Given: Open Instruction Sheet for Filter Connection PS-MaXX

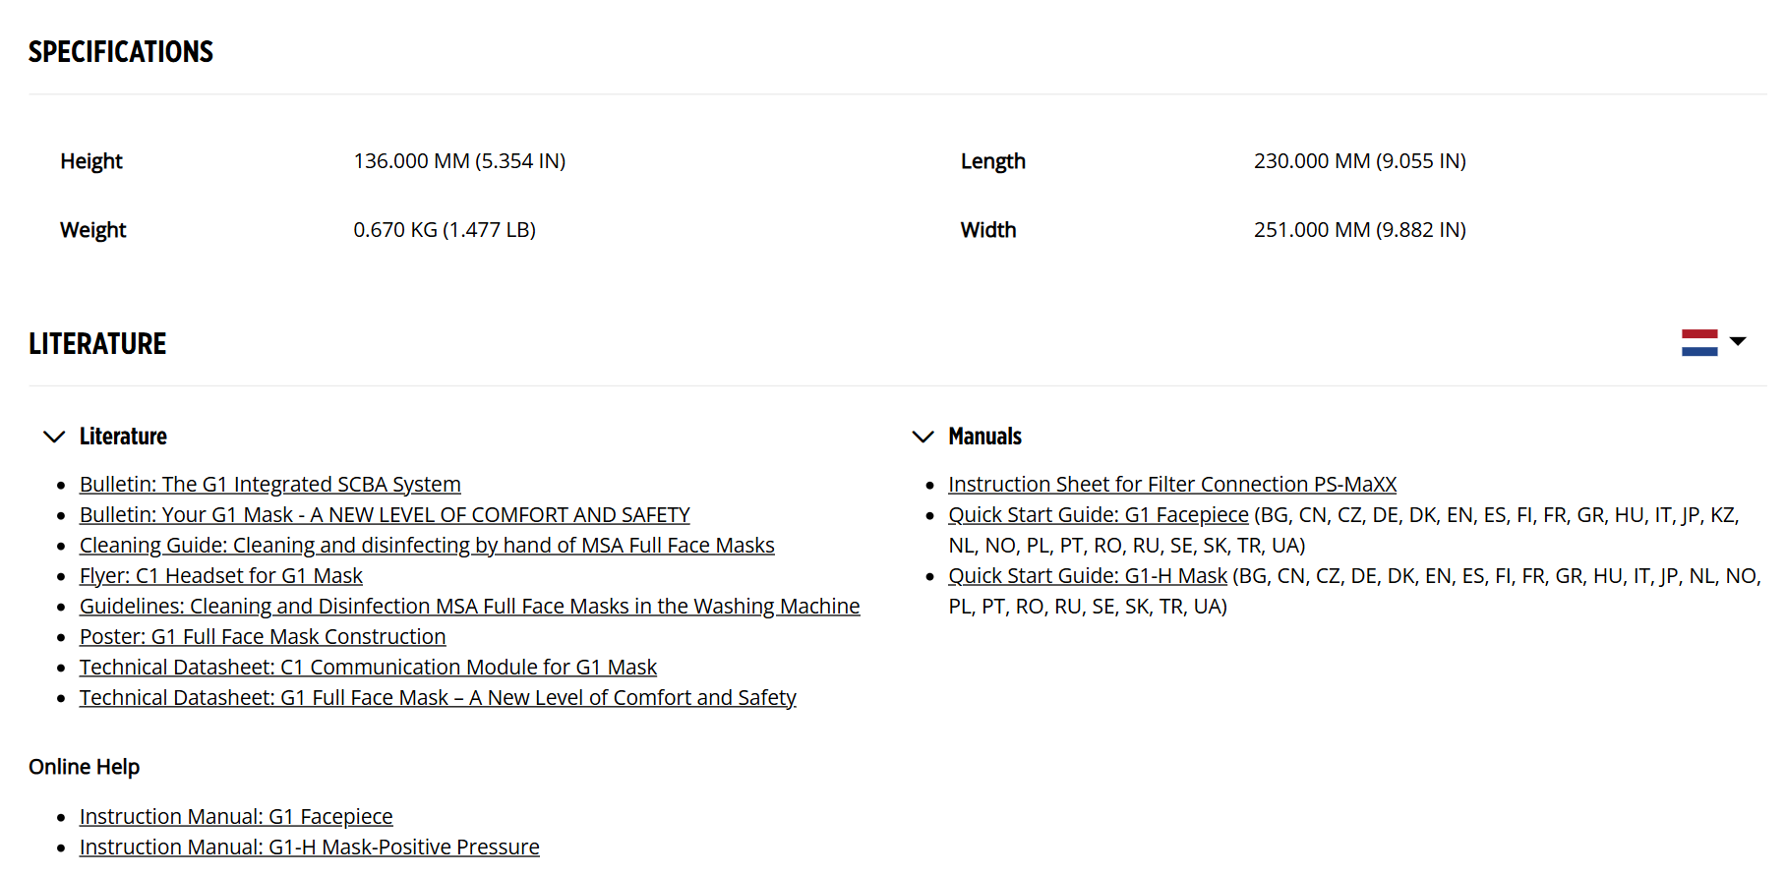Looking at the screenshot, I should tap(1172, 485).
